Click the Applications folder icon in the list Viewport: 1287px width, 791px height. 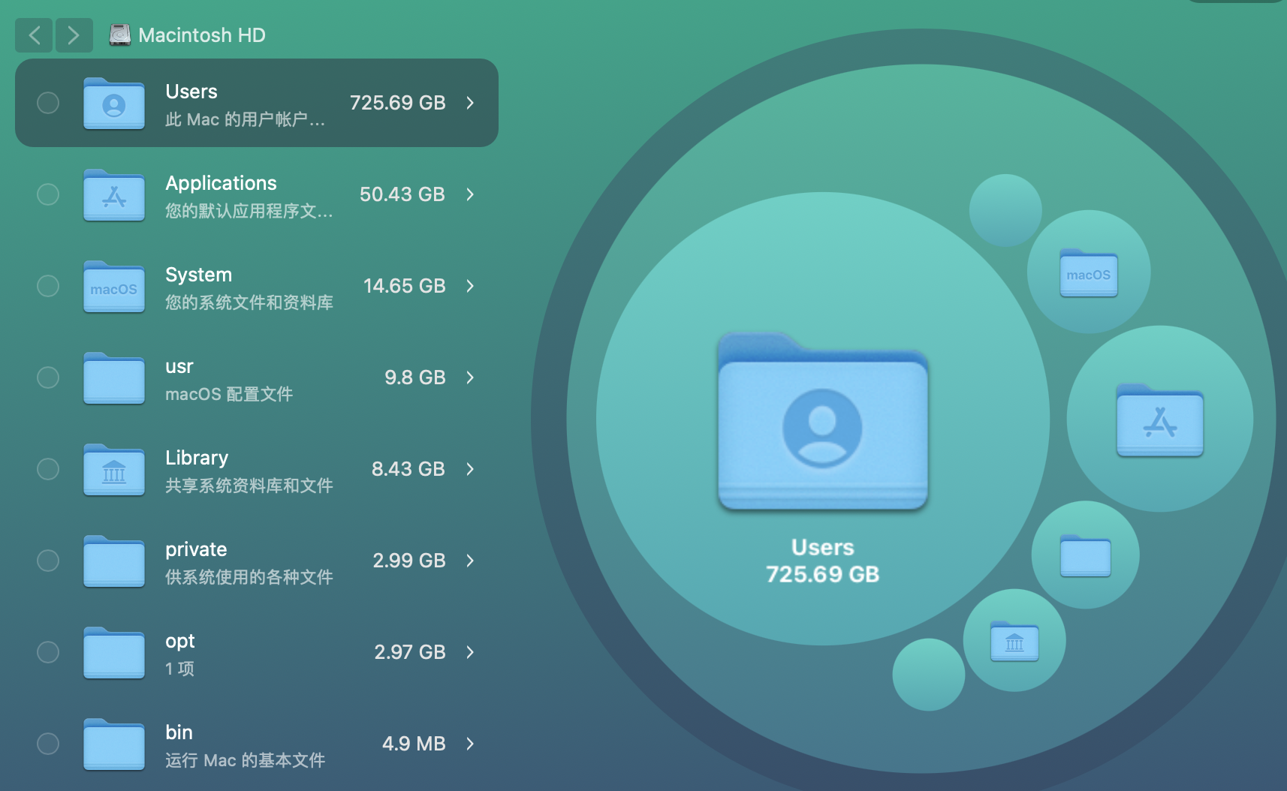114,194
